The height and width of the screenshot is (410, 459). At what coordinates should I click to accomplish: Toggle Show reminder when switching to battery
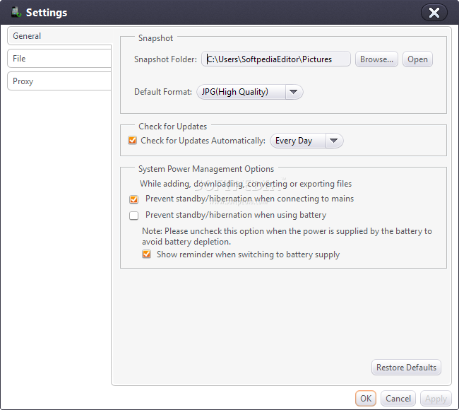tap(146, 254)
